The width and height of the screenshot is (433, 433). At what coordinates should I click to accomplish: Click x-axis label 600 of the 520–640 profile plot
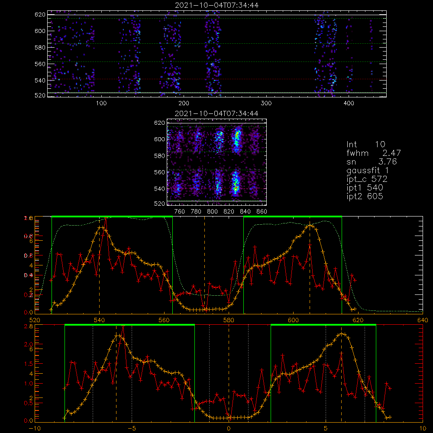click(293, 320)
